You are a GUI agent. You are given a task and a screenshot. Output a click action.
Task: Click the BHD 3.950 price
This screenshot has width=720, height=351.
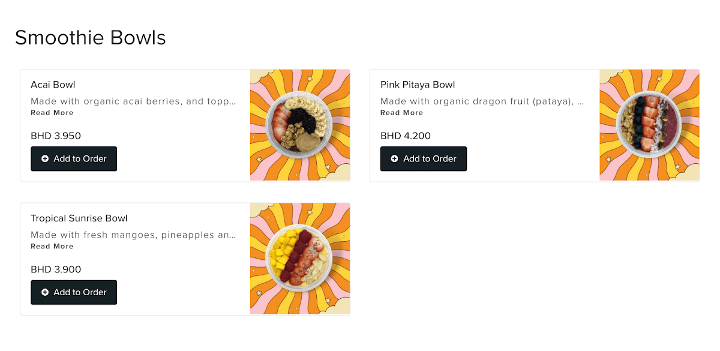tap(56, 136)
